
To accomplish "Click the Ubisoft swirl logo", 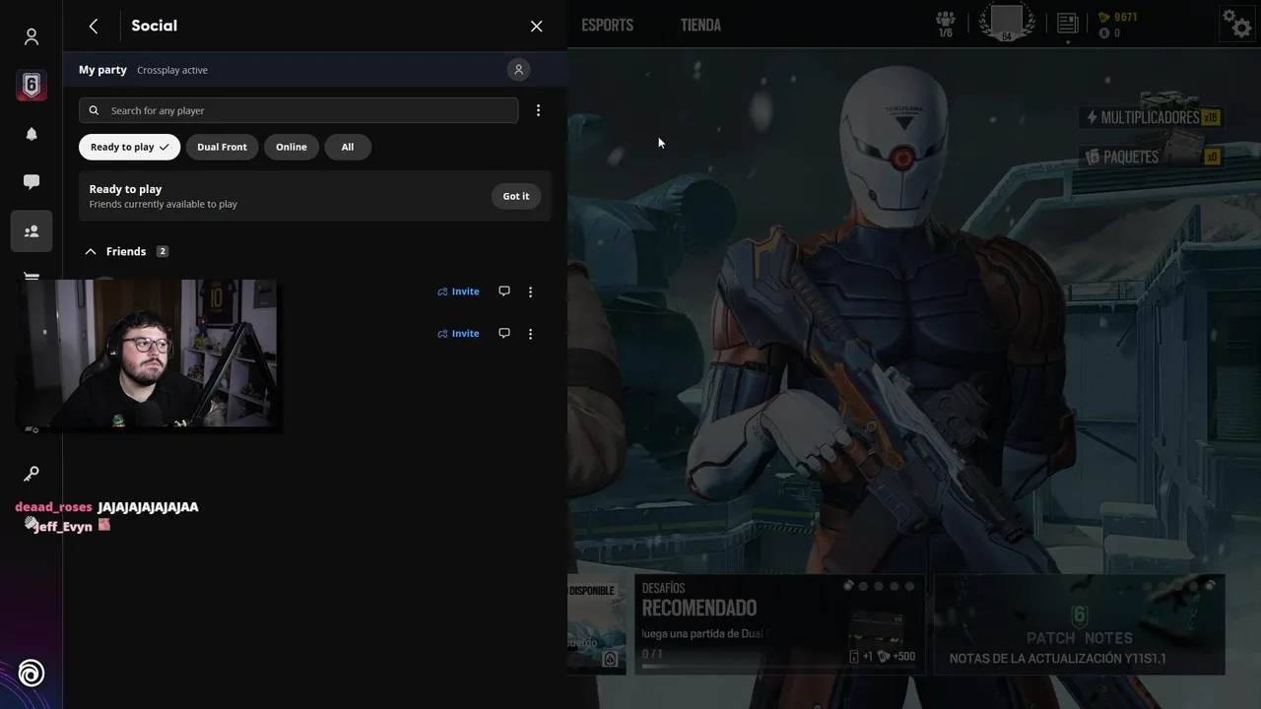I will [x=32, y=674].
